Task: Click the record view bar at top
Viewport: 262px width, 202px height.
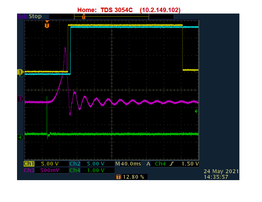Action: click(x=111, y=16)
